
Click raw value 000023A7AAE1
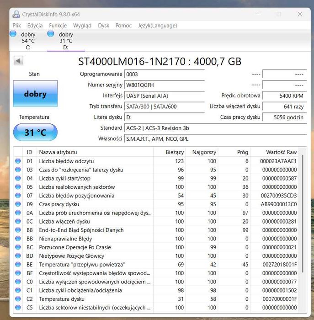point(278,161)
